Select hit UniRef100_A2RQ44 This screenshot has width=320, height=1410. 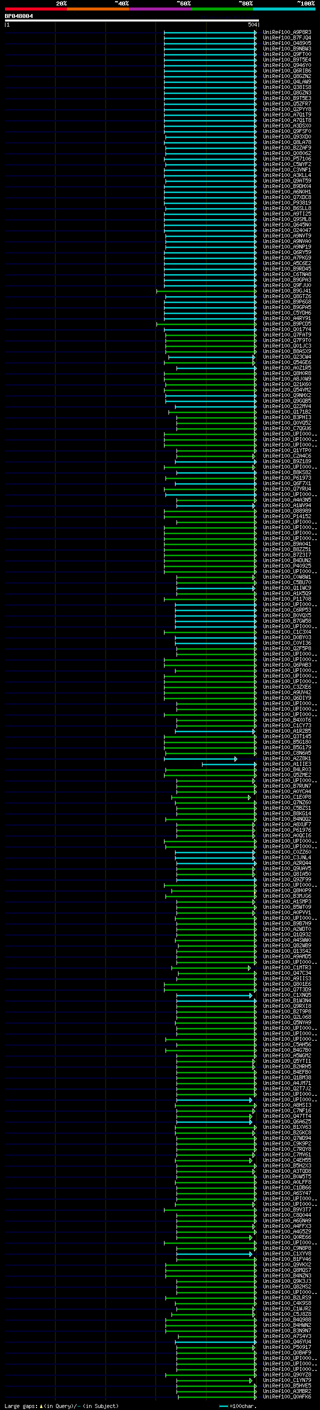[x=286, y=863]
